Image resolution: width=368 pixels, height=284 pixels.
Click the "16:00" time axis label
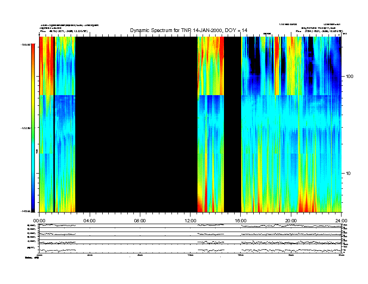point(241,221)
